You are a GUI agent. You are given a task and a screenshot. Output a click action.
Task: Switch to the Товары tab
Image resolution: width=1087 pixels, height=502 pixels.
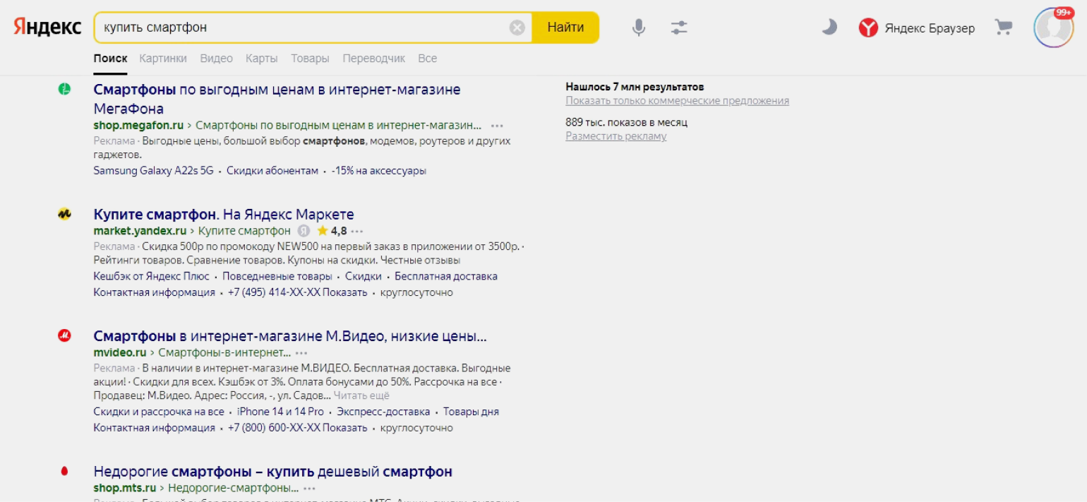tap(310, 59)
